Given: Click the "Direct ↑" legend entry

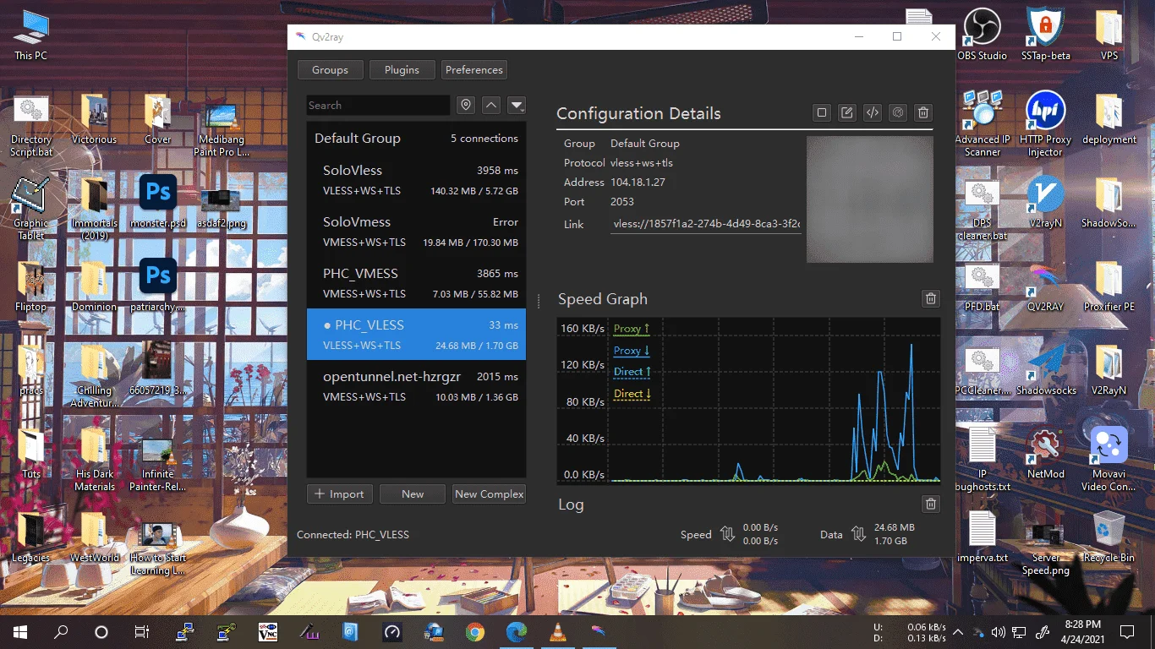Looking at the screenshot, I should 632,372.
